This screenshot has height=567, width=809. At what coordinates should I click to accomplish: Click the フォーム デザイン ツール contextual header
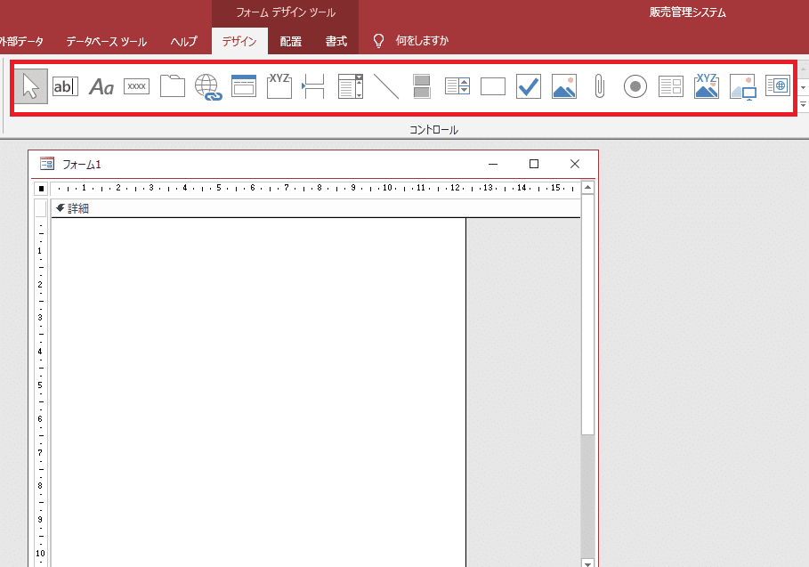[286, 12]
